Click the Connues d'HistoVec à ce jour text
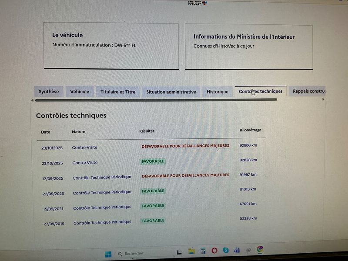 pyautogui.click(x=224, y=46)
